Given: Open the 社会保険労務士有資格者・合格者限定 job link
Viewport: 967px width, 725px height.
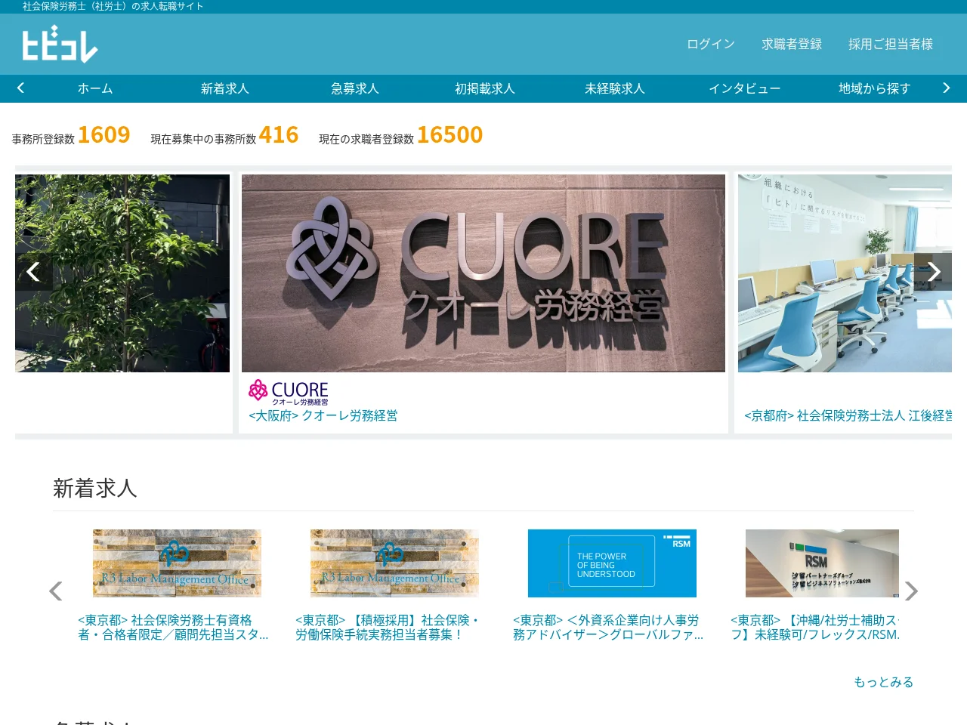Looking at the screenshot, I should coord(173,628).
